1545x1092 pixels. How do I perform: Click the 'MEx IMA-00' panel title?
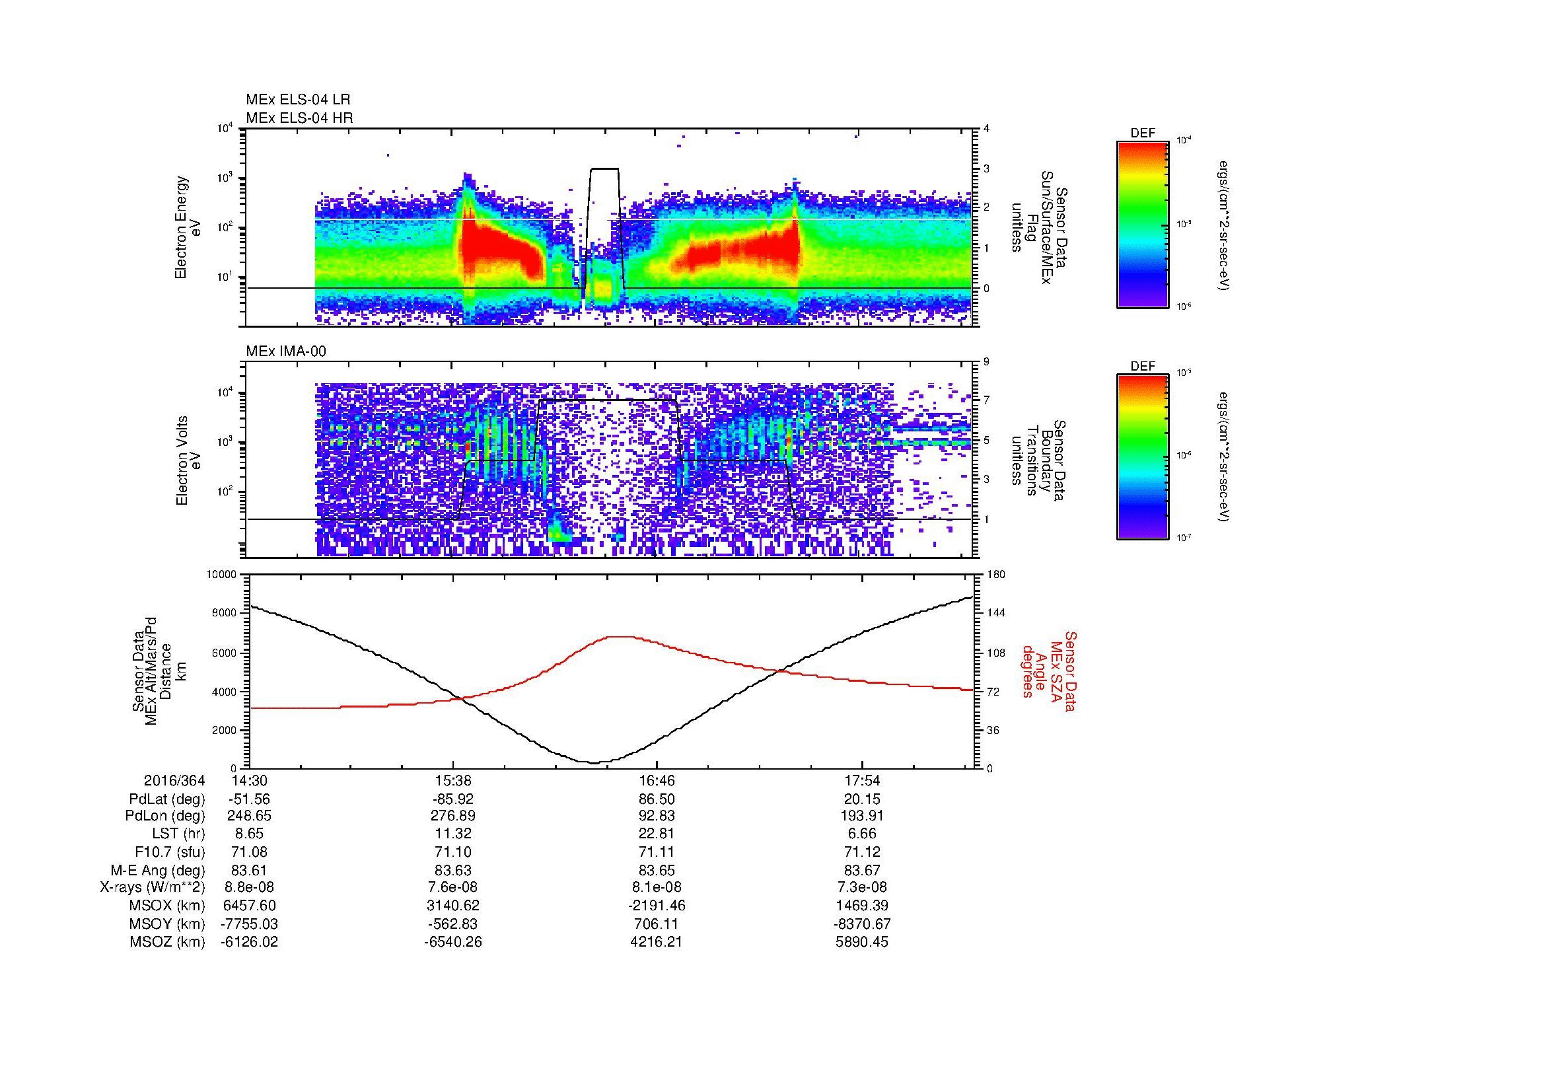pos(286,351)
